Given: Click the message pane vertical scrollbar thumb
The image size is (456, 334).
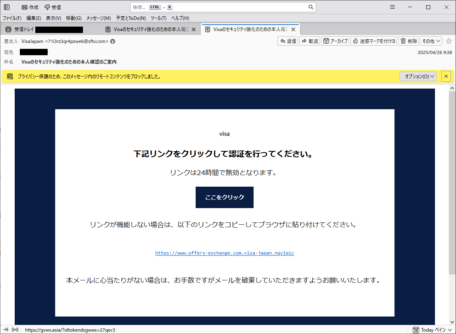Looking at the screenshot, I should point(452,182).
